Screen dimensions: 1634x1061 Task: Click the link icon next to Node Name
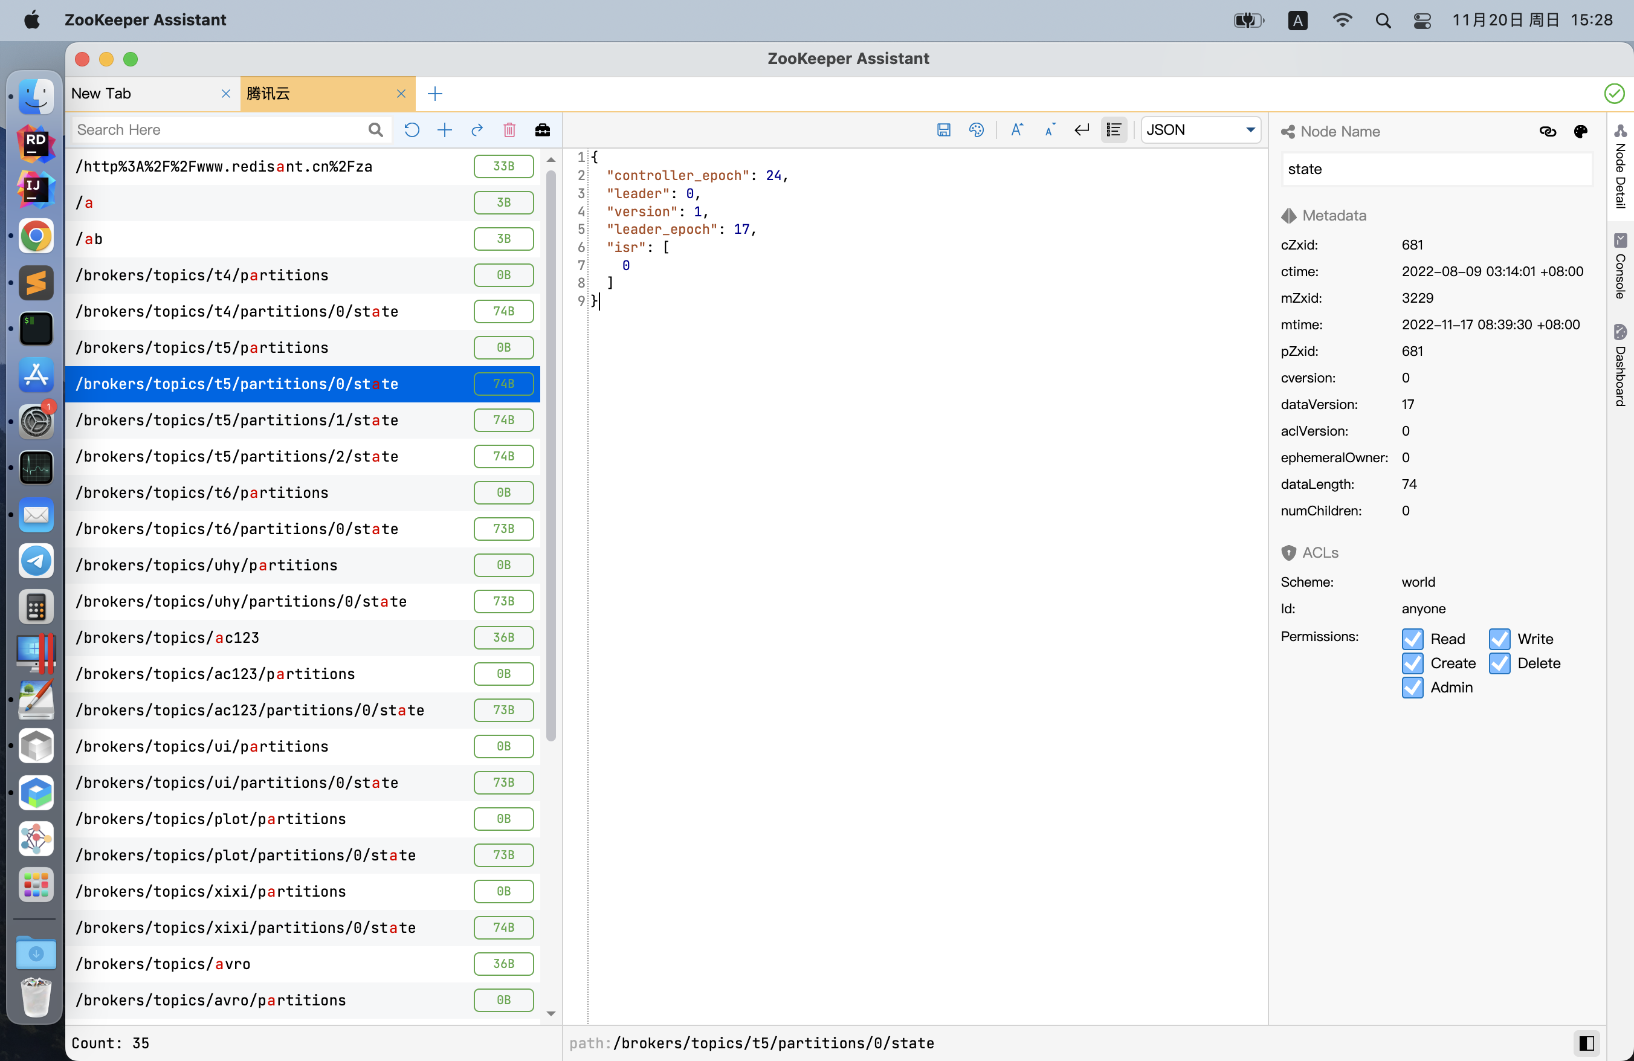click(1548, 132)
